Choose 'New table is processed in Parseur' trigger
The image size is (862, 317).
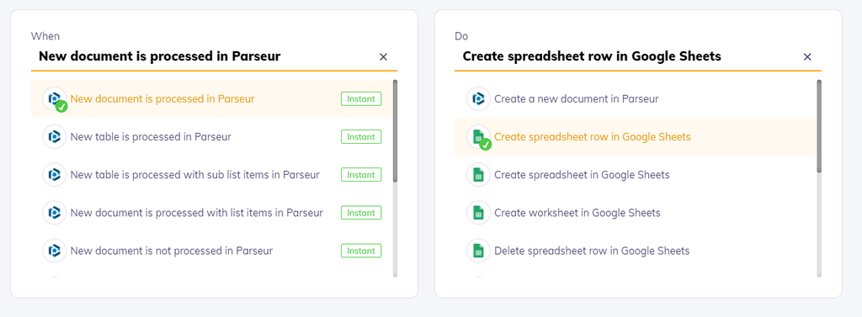click(211, 137)
